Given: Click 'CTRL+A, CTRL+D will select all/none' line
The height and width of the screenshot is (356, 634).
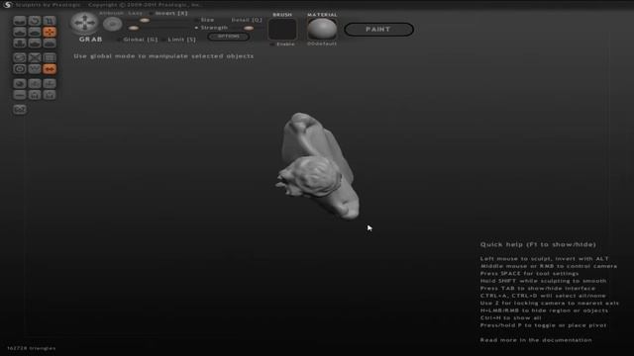Looking at the screenshot, I should click(543, 296).
